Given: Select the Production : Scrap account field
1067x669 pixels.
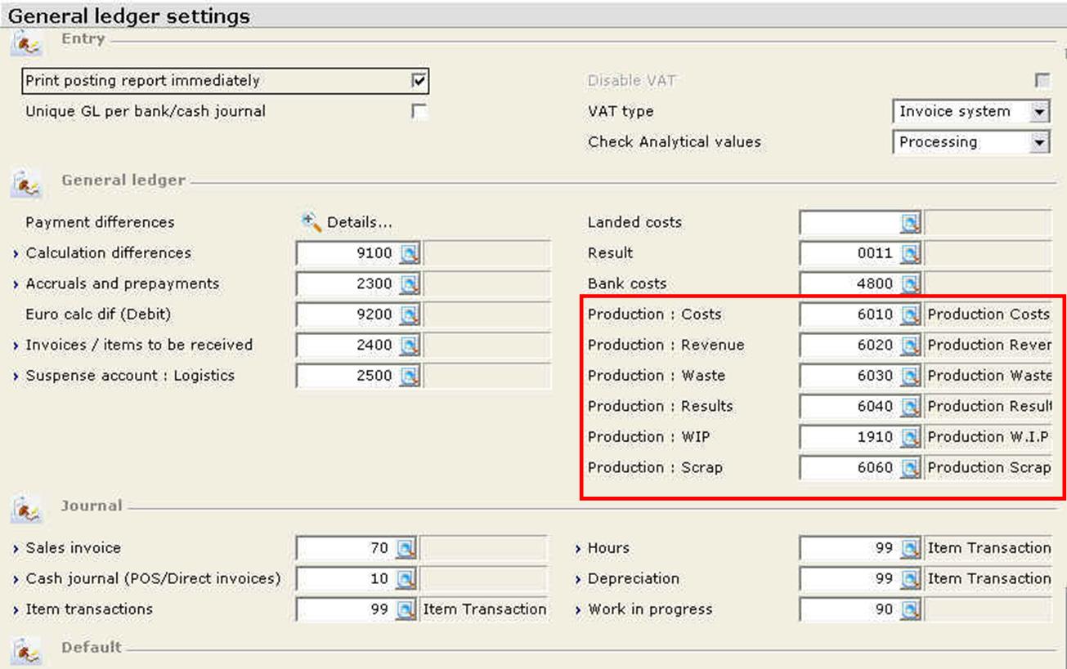Looking at the screenshot, I should point(848,468).
